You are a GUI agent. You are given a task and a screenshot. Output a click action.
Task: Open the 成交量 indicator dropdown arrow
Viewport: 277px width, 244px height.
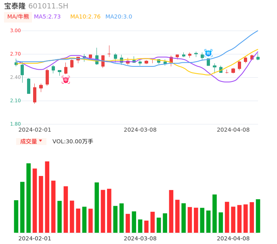pos(40,141)
